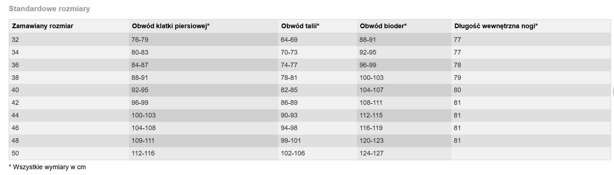Click waist measurement cell "86-89"

pyautogui.click(x=289, y=103)
